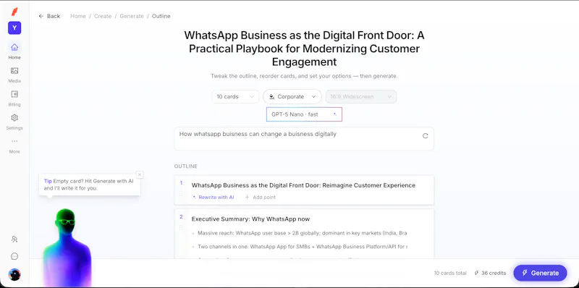Open Media in the sidebar
The image size is (579, 288).
pyautogui.click(x=14, y=75)
